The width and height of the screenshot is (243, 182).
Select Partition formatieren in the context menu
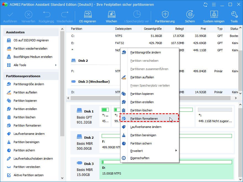pos(150,119)
